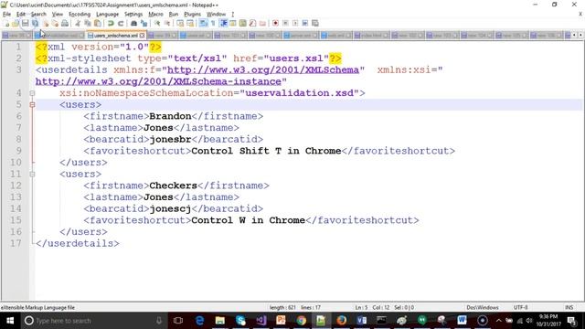Click the Open file toolbar icon
Viewport: 585px width, 329px height.
(16, 23)
